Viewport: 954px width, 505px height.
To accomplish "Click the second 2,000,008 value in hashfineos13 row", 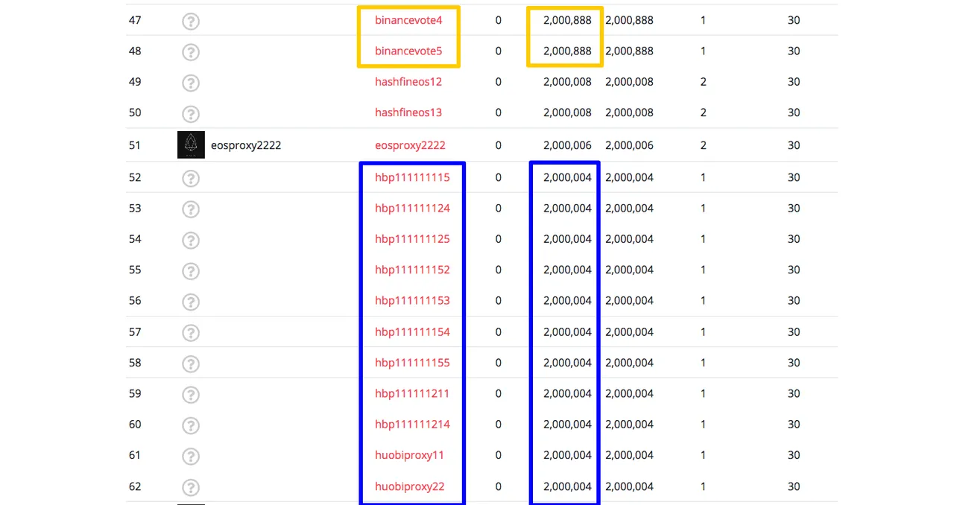I will click(x=629, y=112).
